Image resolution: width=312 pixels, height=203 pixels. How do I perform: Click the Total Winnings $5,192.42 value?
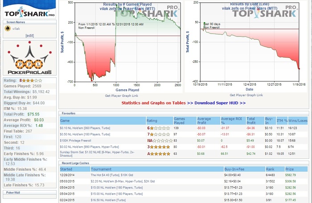pos(41,92)
